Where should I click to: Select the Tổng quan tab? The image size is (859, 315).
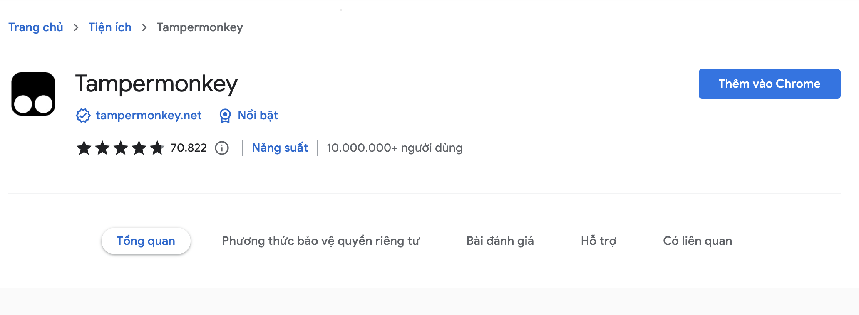[x=146, y=241]
